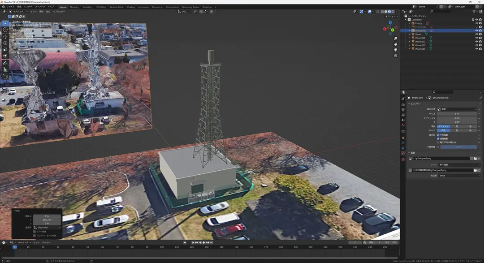Open the レンダー menu
484x263 pixels.
28,6
